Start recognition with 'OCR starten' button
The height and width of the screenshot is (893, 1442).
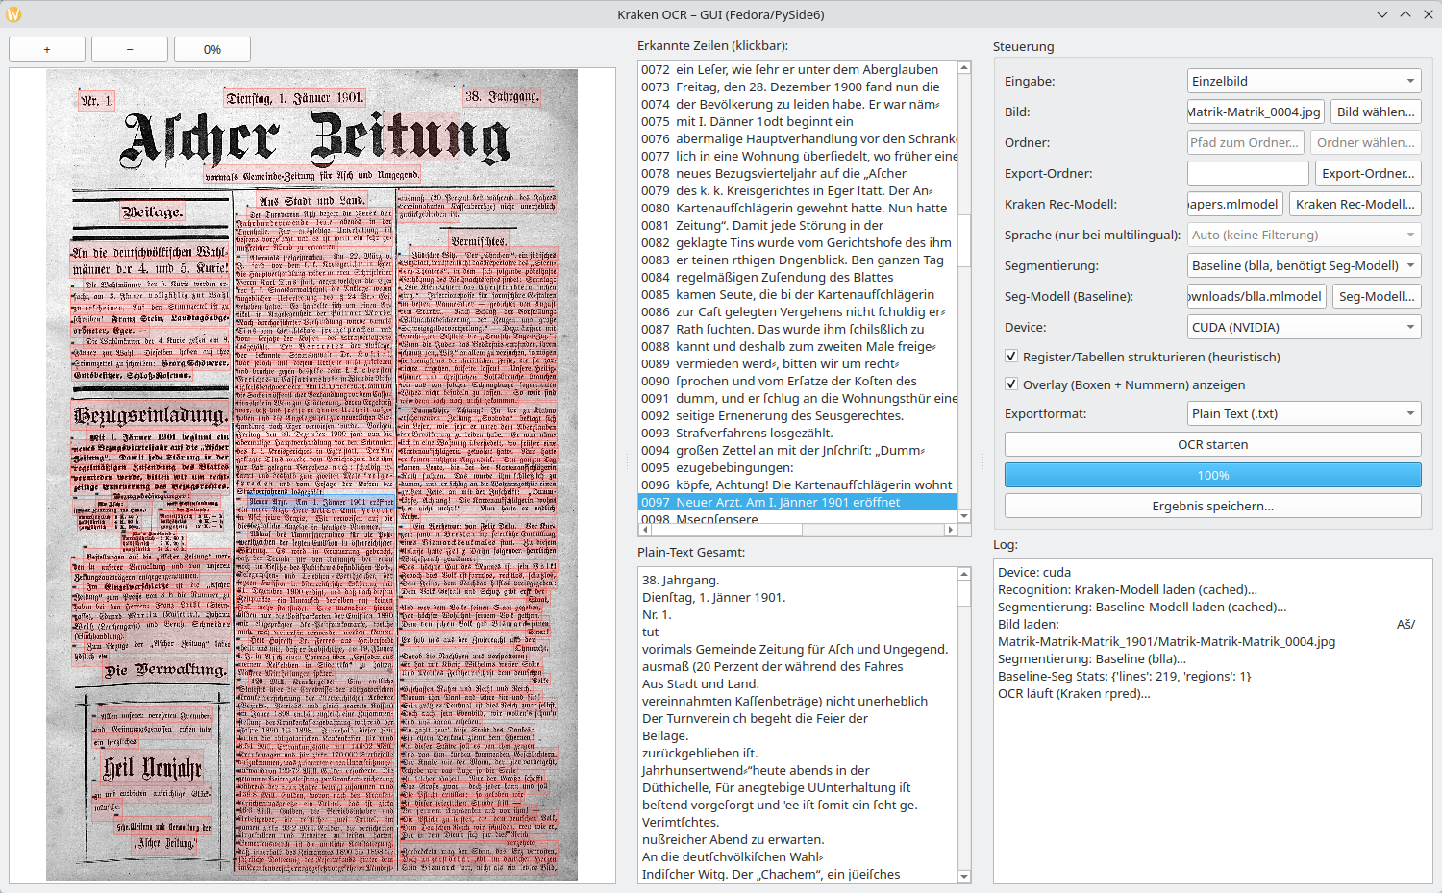tap(1213, 444)
